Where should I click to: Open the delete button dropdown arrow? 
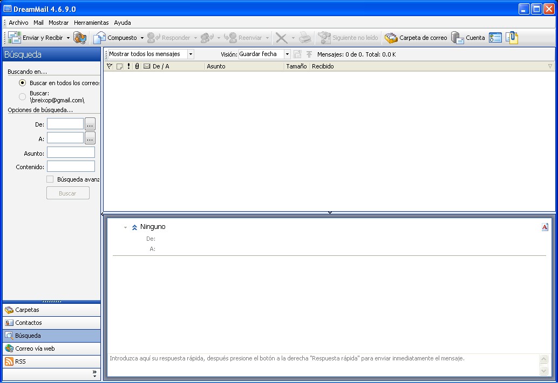(293, 38)
